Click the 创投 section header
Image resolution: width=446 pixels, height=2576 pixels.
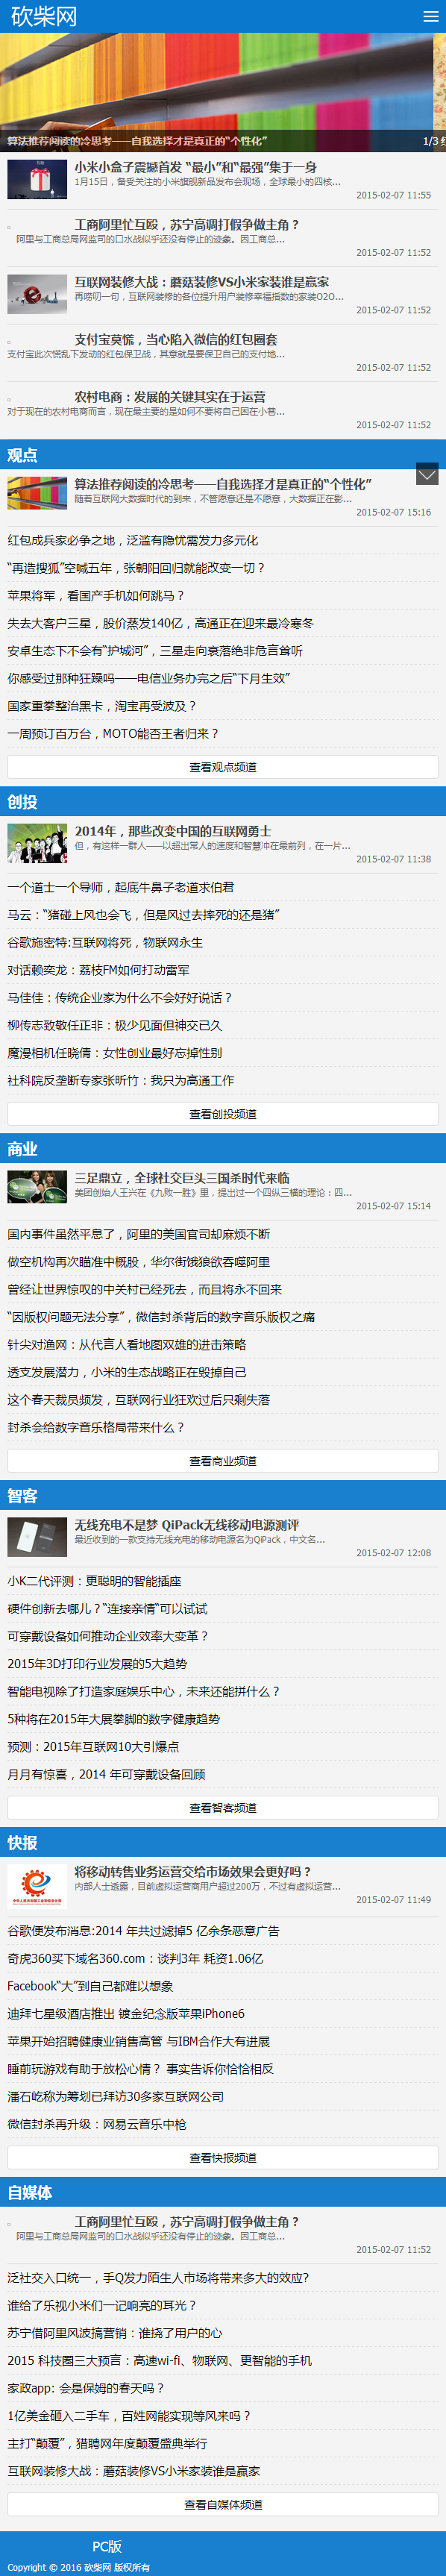tap(23, 801)
